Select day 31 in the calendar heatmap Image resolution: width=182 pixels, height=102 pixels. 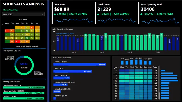pos(27,42)
